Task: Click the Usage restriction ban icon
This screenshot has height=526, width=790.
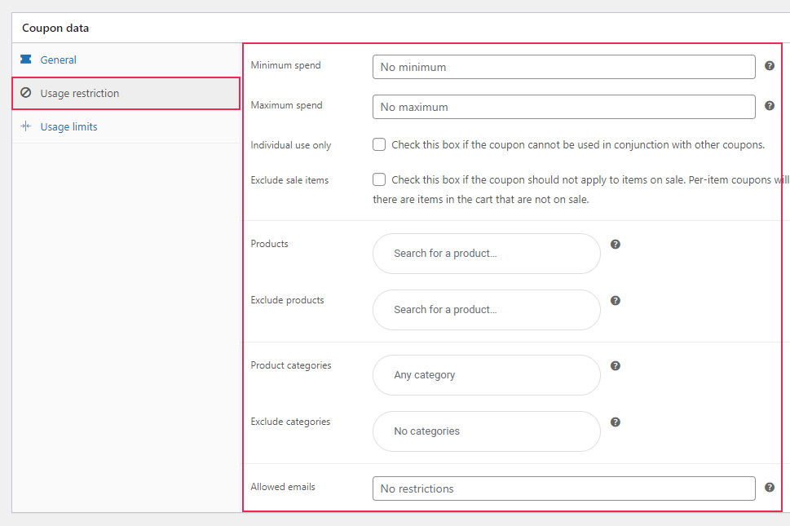Action: click(x=25, y=93)
